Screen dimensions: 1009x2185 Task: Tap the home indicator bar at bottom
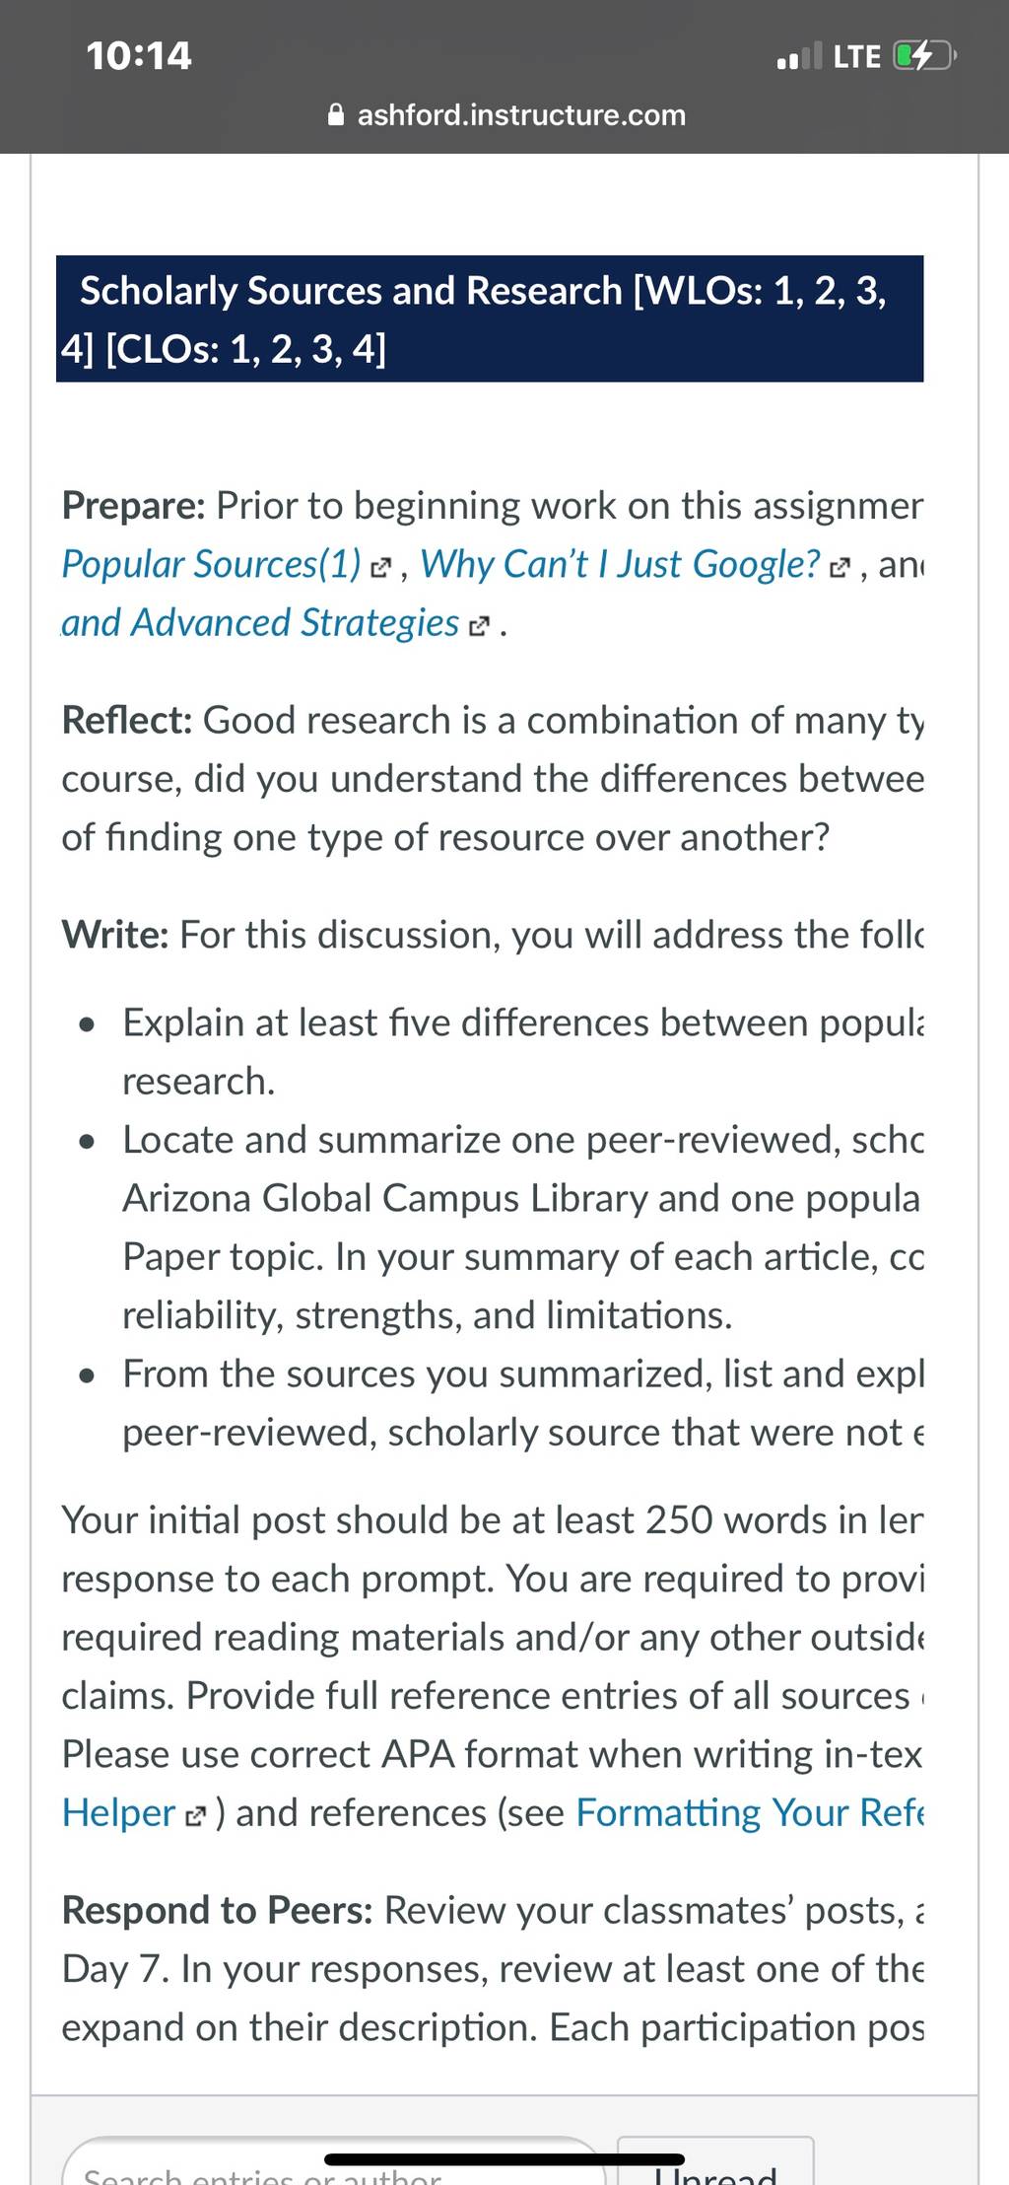(x=504, y=2159)
